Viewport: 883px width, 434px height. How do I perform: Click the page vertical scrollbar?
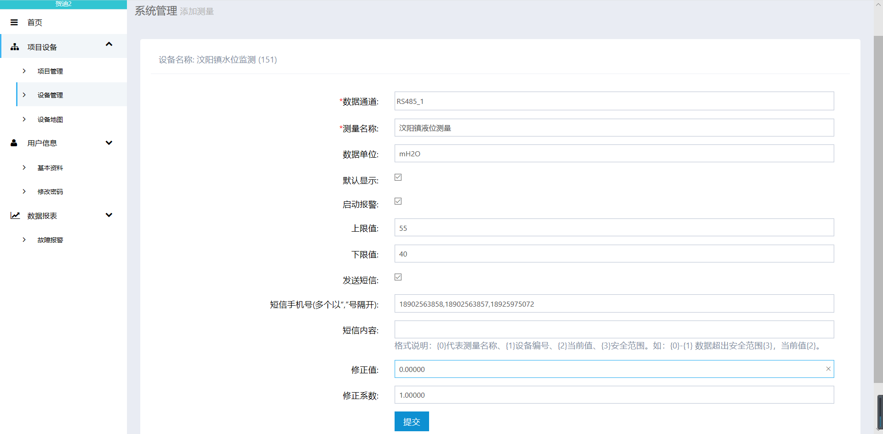pyautogui.click(x=878, y=207)
